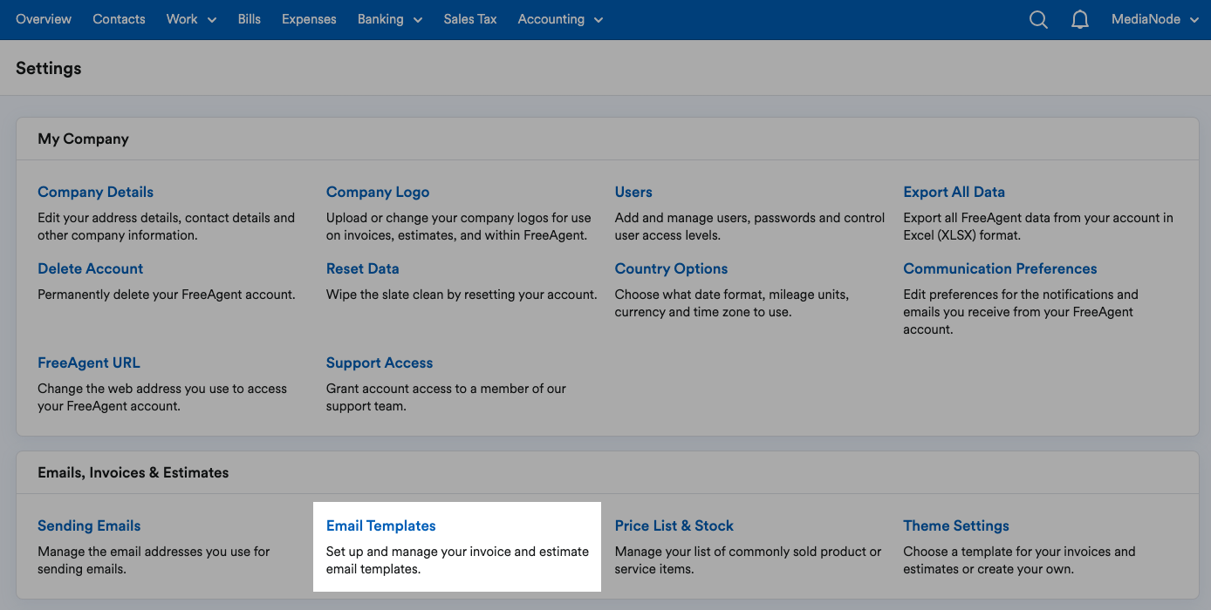Image resolution: width=1211 pixels, height=610 pixels.
Task: Select the Theme Settings link
Action: tap(956, 525)
